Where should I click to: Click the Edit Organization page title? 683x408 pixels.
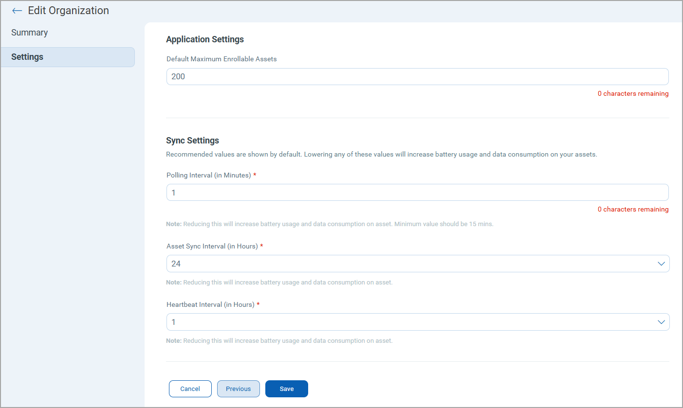pos(69,11)
